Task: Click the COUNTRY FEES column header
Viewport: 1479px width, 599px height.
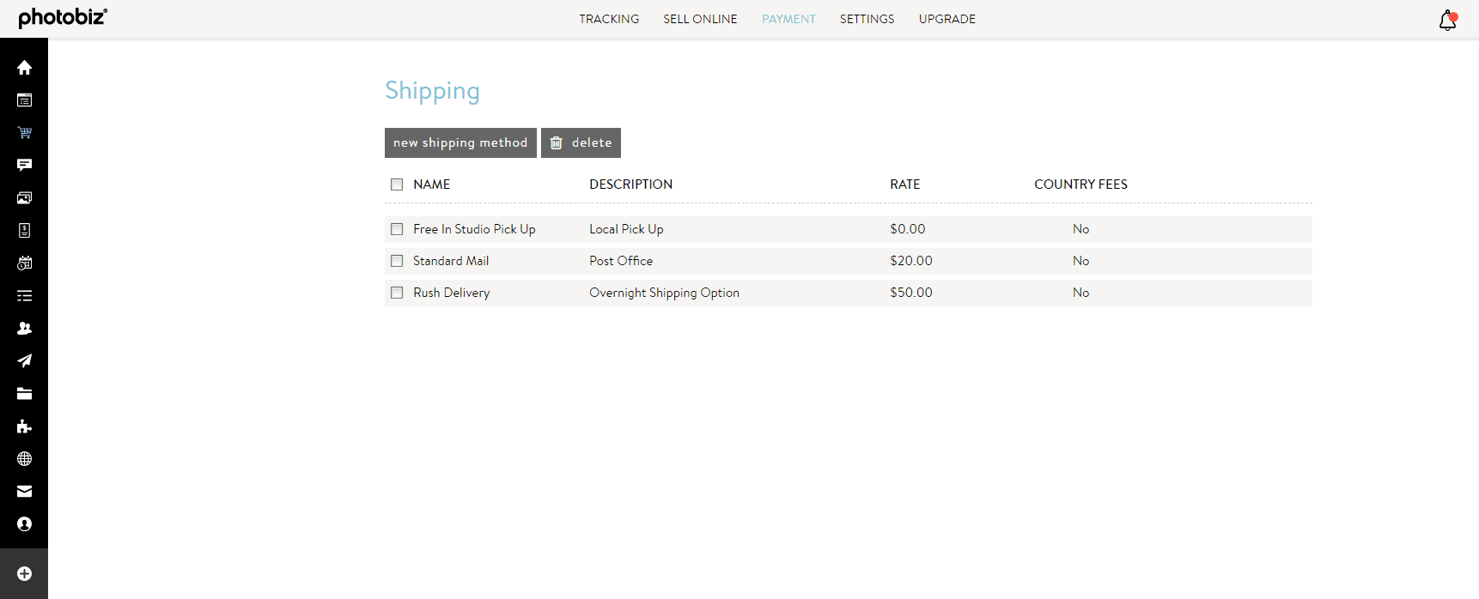Action: point(1080,185)
